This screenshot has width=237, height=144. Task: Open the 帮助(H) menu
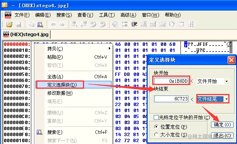(173, 15)
